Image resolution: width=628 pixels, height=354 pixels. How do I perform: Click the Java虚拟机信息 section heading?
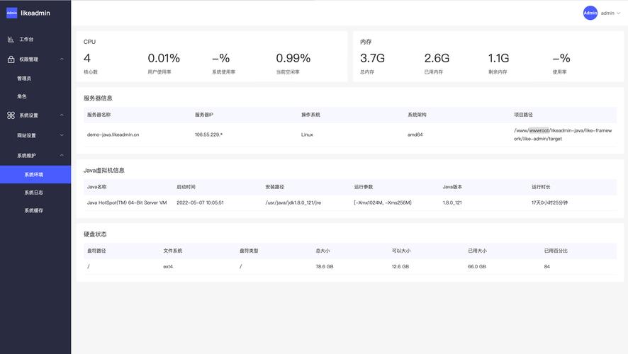tap(104, 171)
